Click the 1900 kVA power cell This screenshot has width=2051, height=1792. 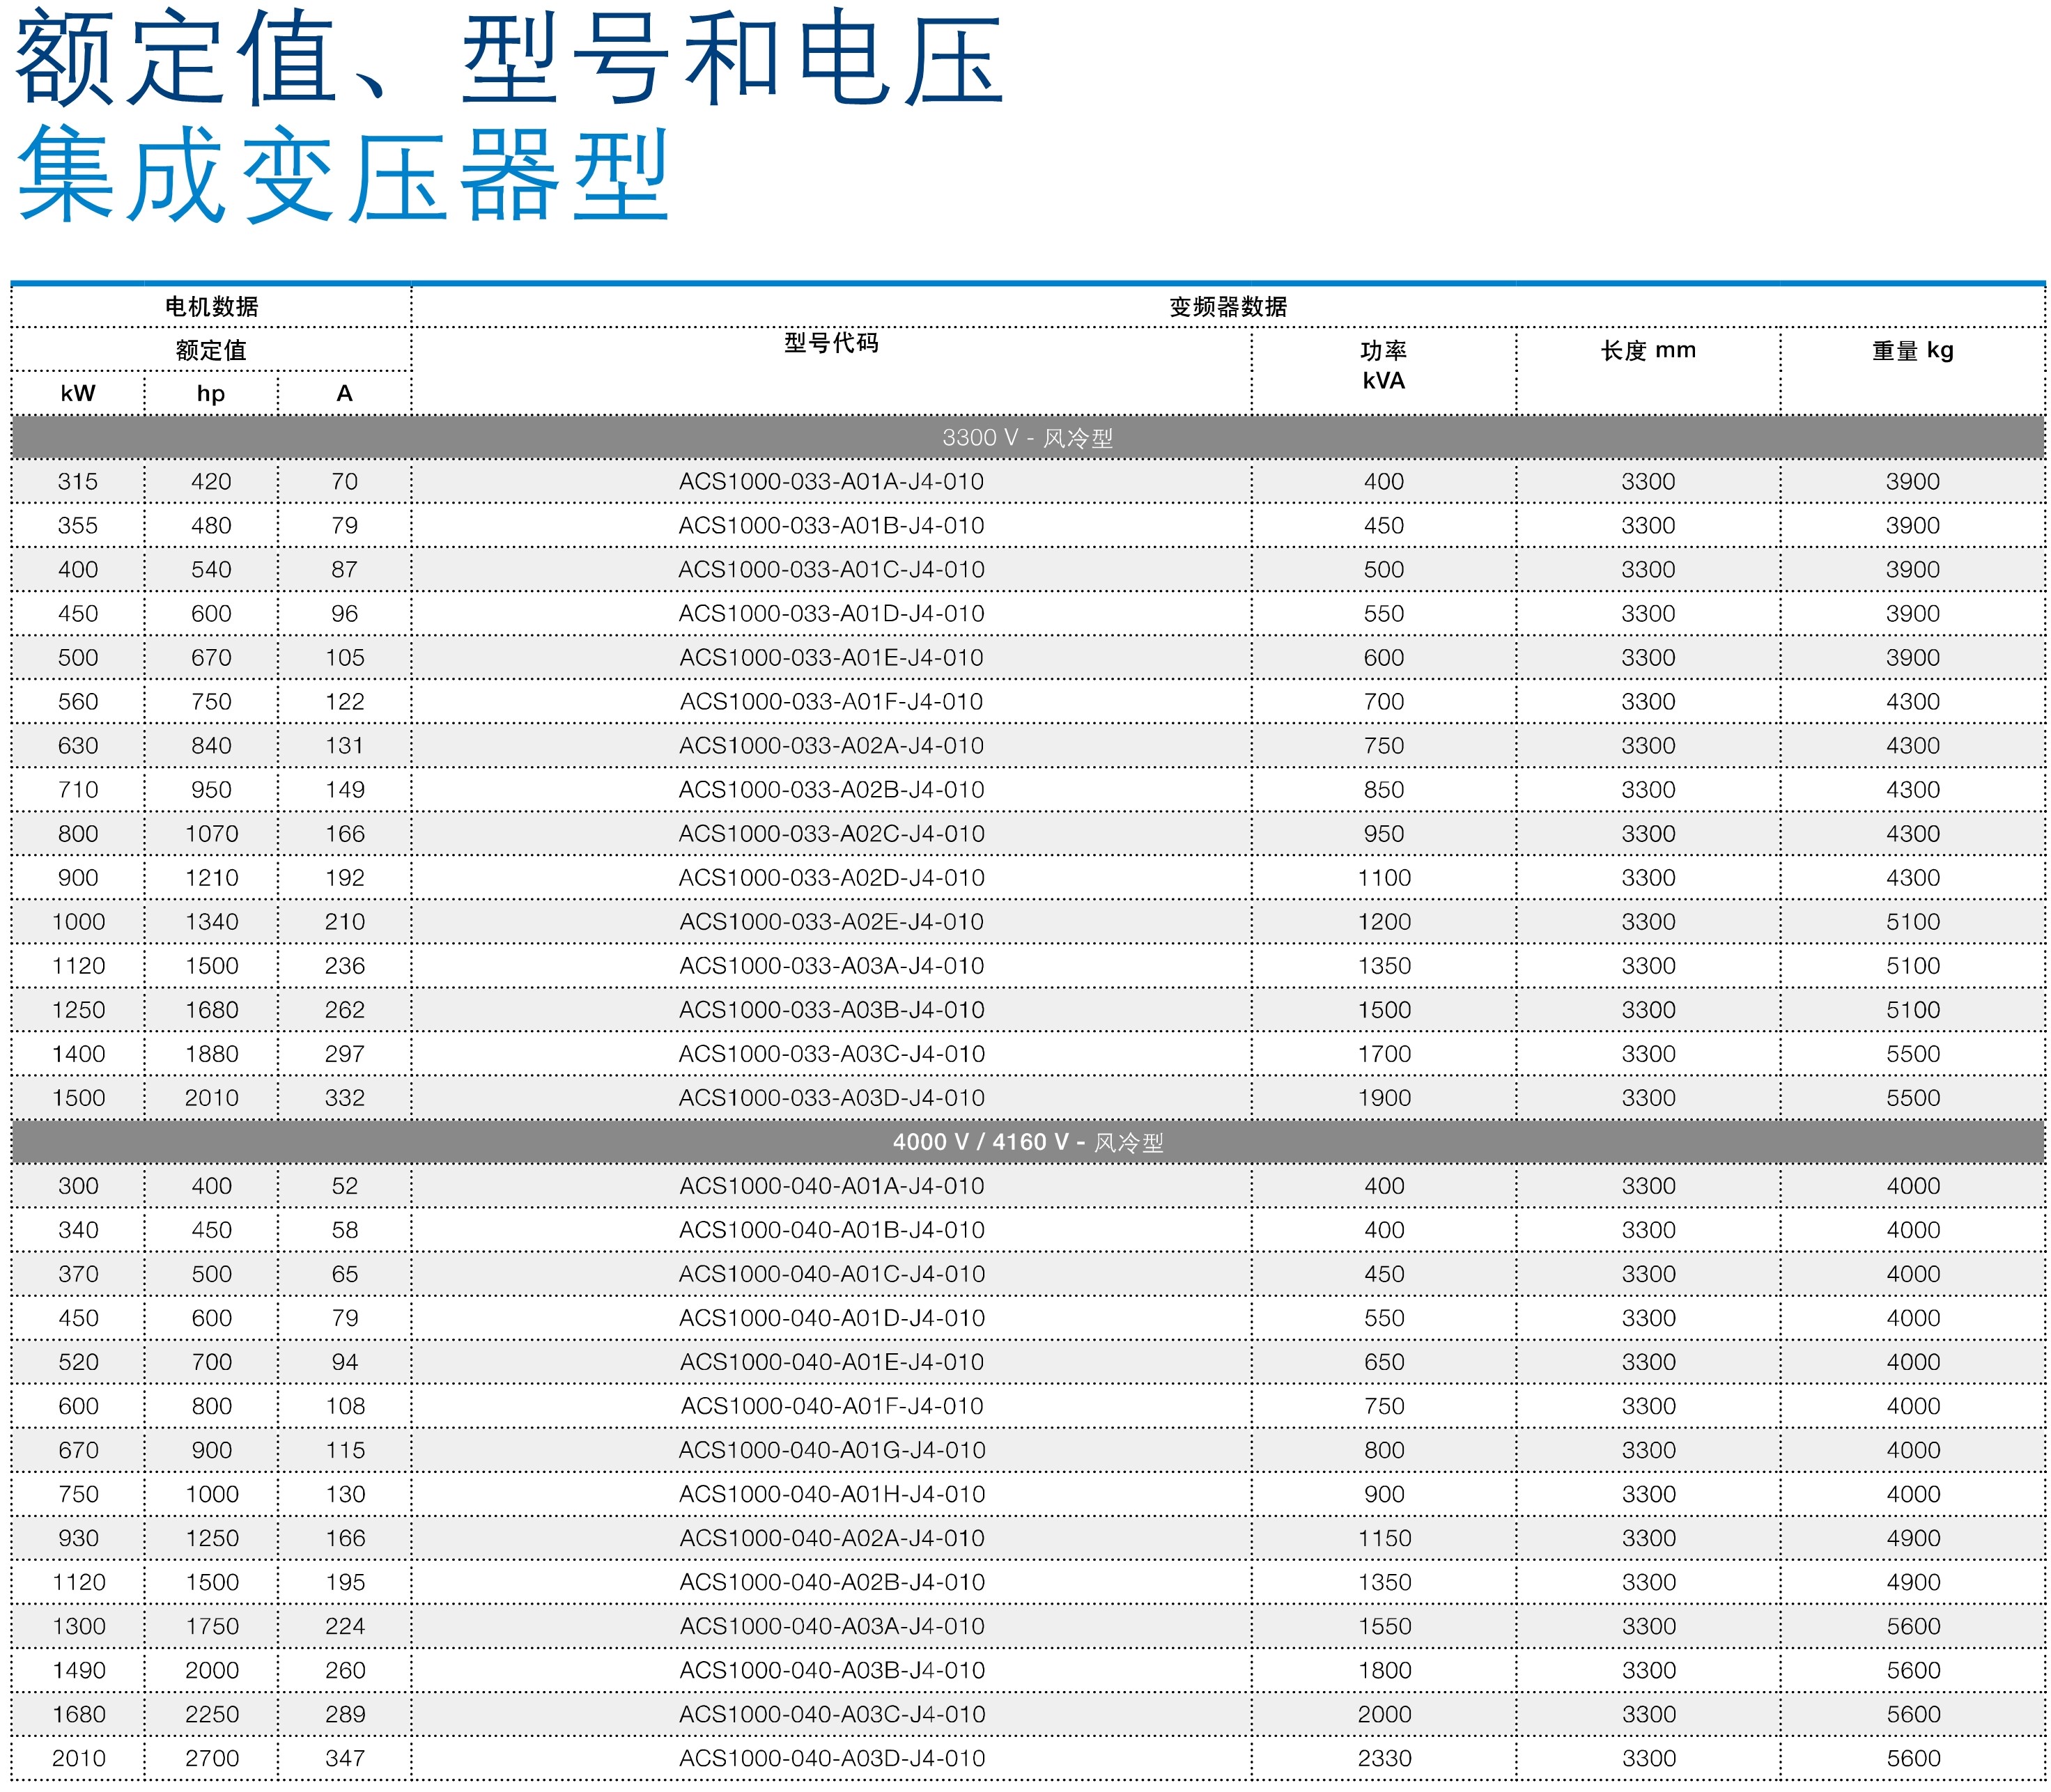tap(1384, 1098)
